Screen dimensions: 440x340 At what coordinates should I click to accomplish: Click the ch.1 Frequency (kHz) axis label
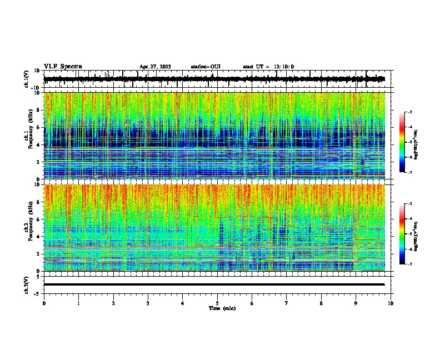[28, 129]
